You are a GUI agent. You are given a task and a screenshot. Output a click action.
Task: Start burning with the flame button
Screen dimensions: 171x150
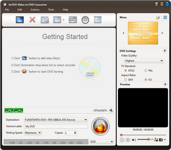pyautogui.click(x=100, y=126)
